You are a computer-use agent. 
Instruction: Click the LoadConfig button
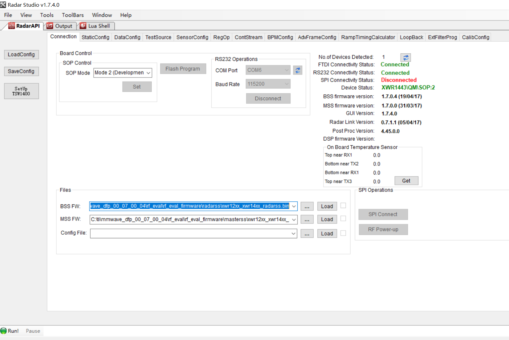click(x=21, y=55)
